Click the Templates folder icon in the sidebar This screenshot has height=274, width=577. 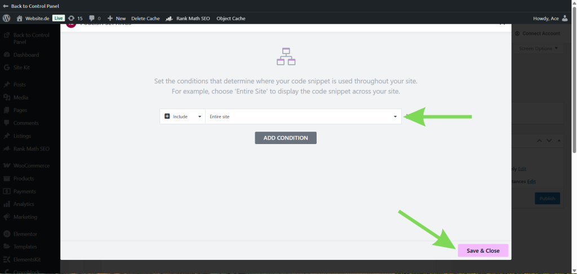tap(7, 247)
